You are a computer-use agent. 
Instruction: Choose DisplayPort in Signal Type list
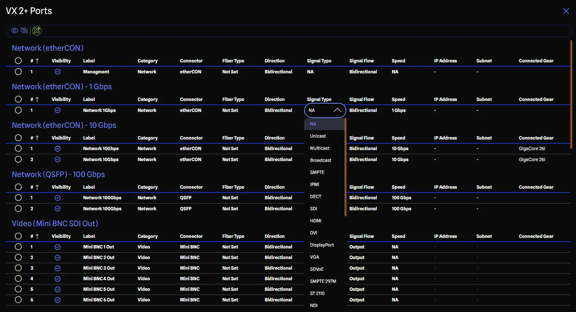click(324, 245)
